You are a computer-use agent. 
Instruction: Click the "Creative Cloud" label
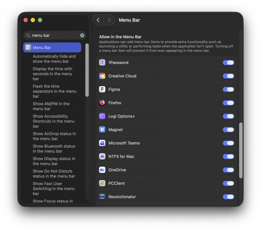click(x=122, y=76)
